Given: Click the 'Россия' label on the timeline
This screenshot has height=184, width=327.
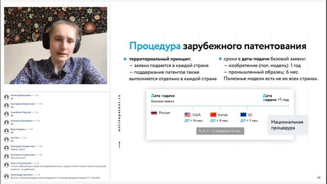Looking at the screenshot, I should click(165, 112).
